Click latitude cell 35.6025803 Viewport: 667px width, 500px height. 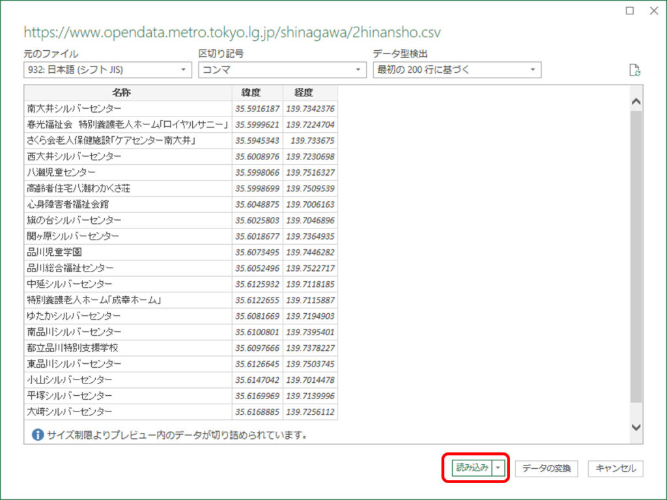point(257,220)
